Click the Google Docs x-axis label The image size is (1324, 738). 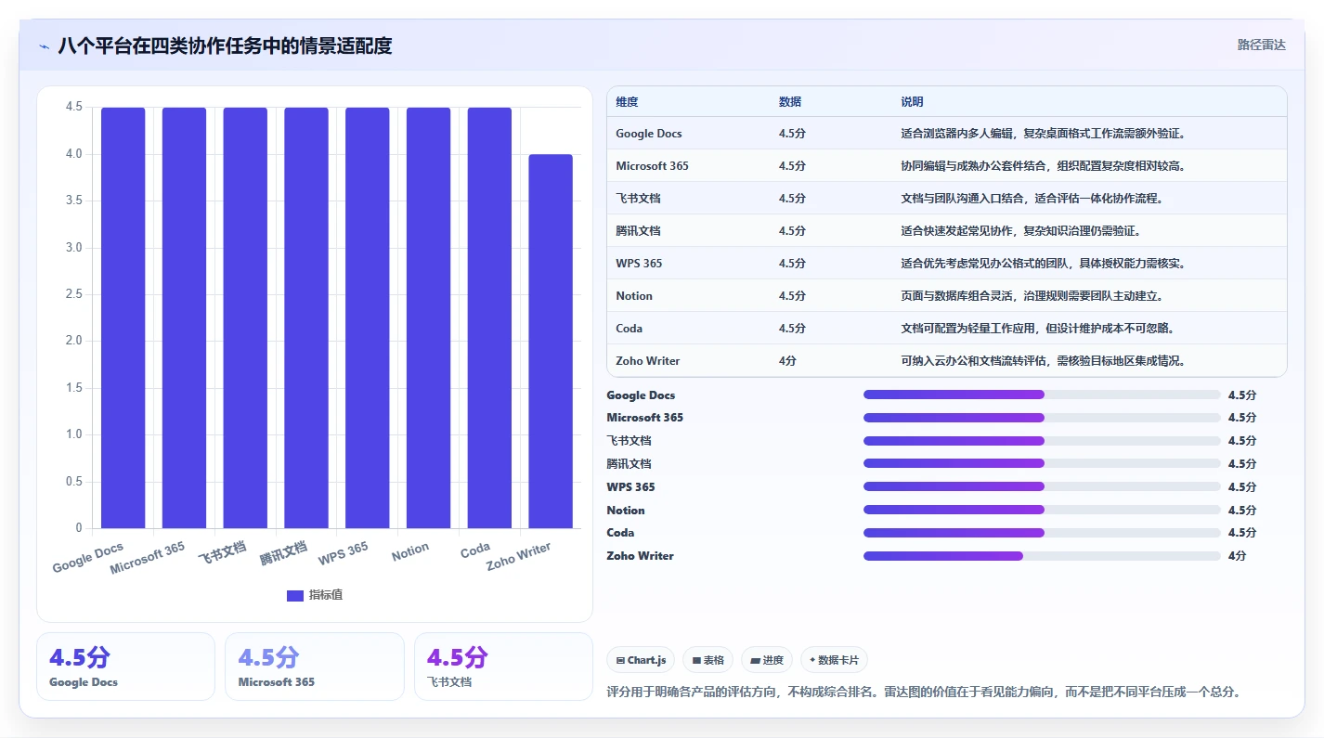pyautogui.click(x=88, y=558)
